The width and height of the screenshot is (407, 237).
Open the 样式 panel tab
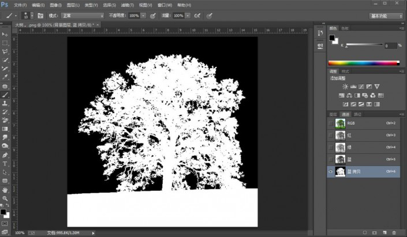point(345,71)
